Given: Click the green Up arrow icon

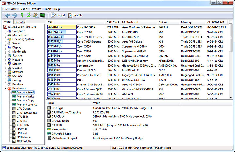Looking at the screenshot, I should point(22,15).
